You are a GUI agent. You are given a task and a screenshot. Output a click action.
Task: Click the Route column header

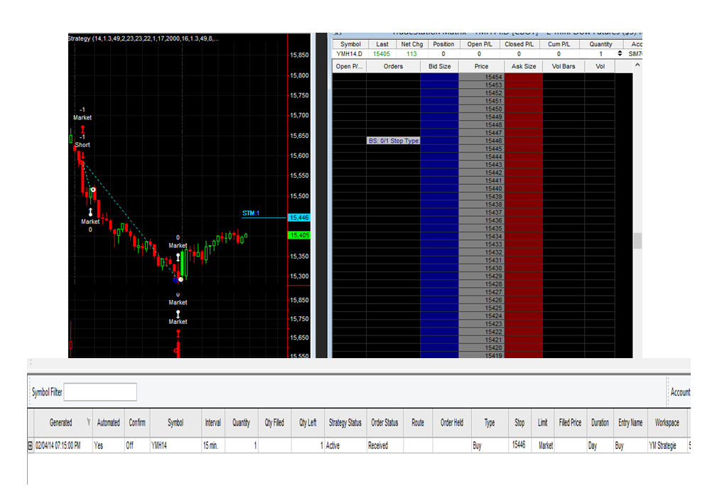click(418, 423)
